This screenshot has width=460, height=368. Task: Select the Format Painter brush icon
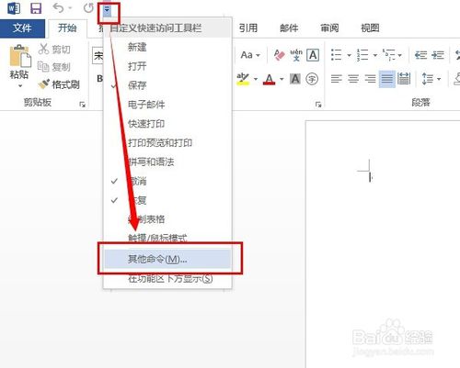[43, 84]
